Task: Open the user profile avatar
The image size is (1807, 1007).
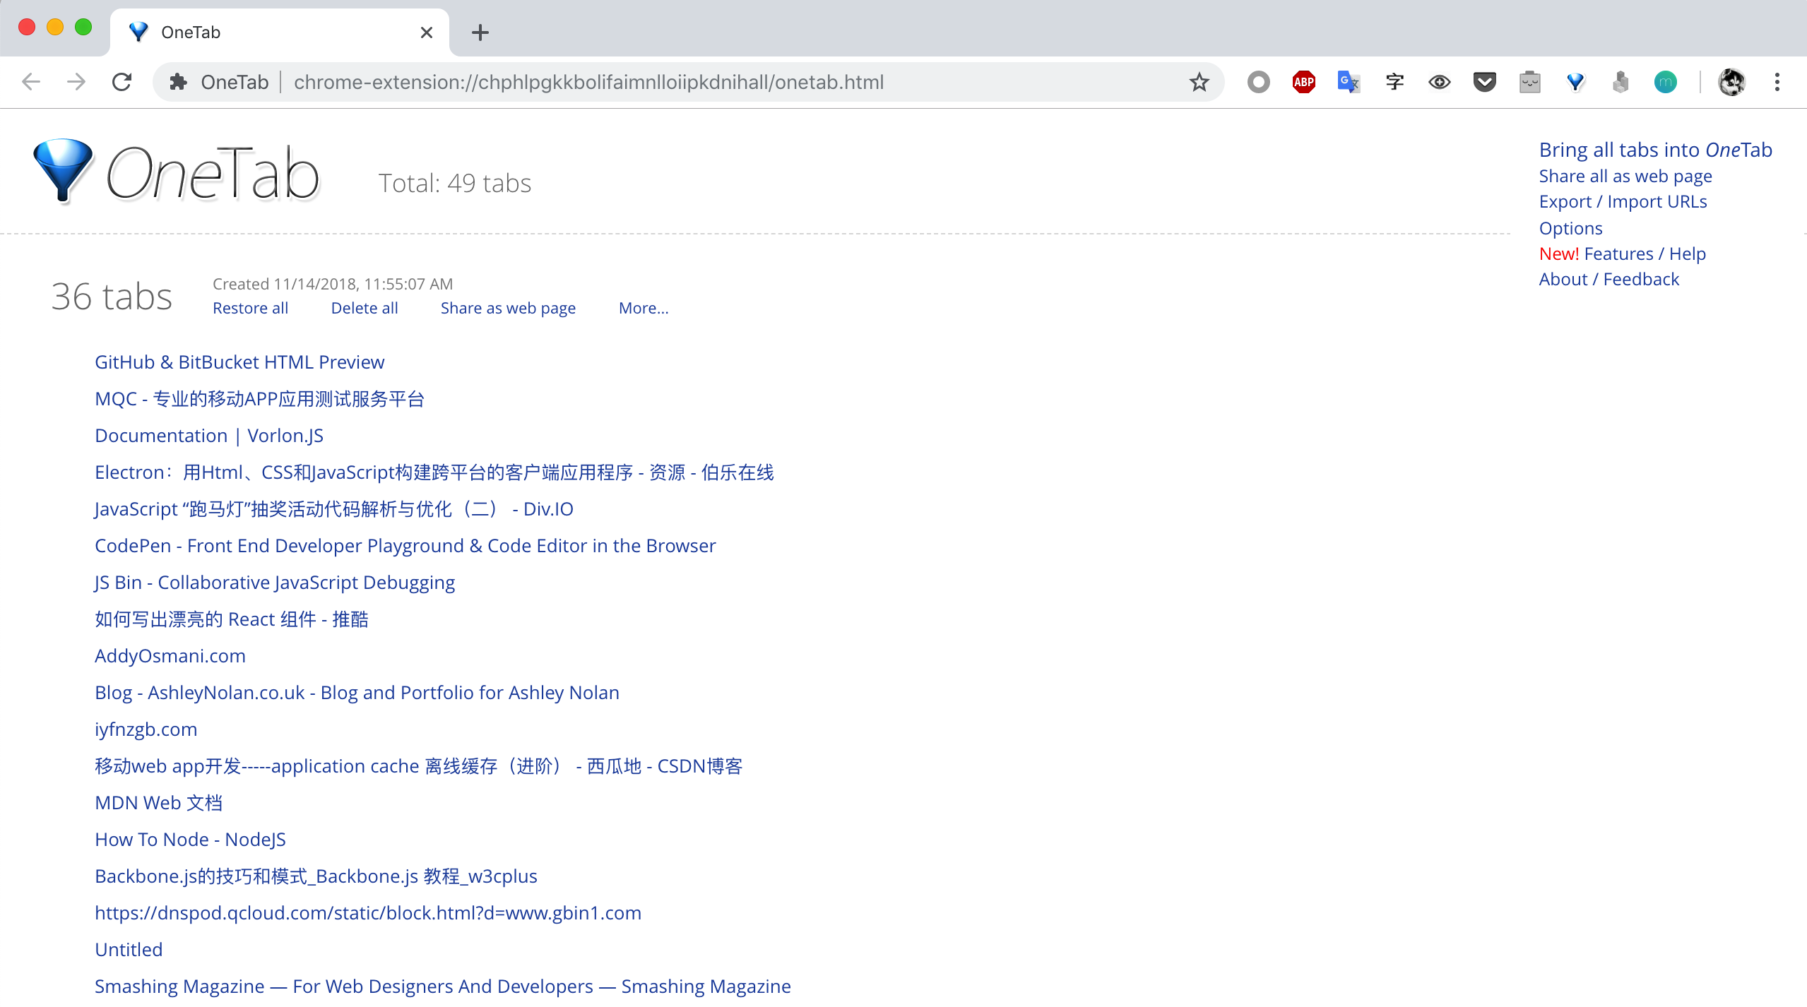Action: click(x=1731, y=82)
